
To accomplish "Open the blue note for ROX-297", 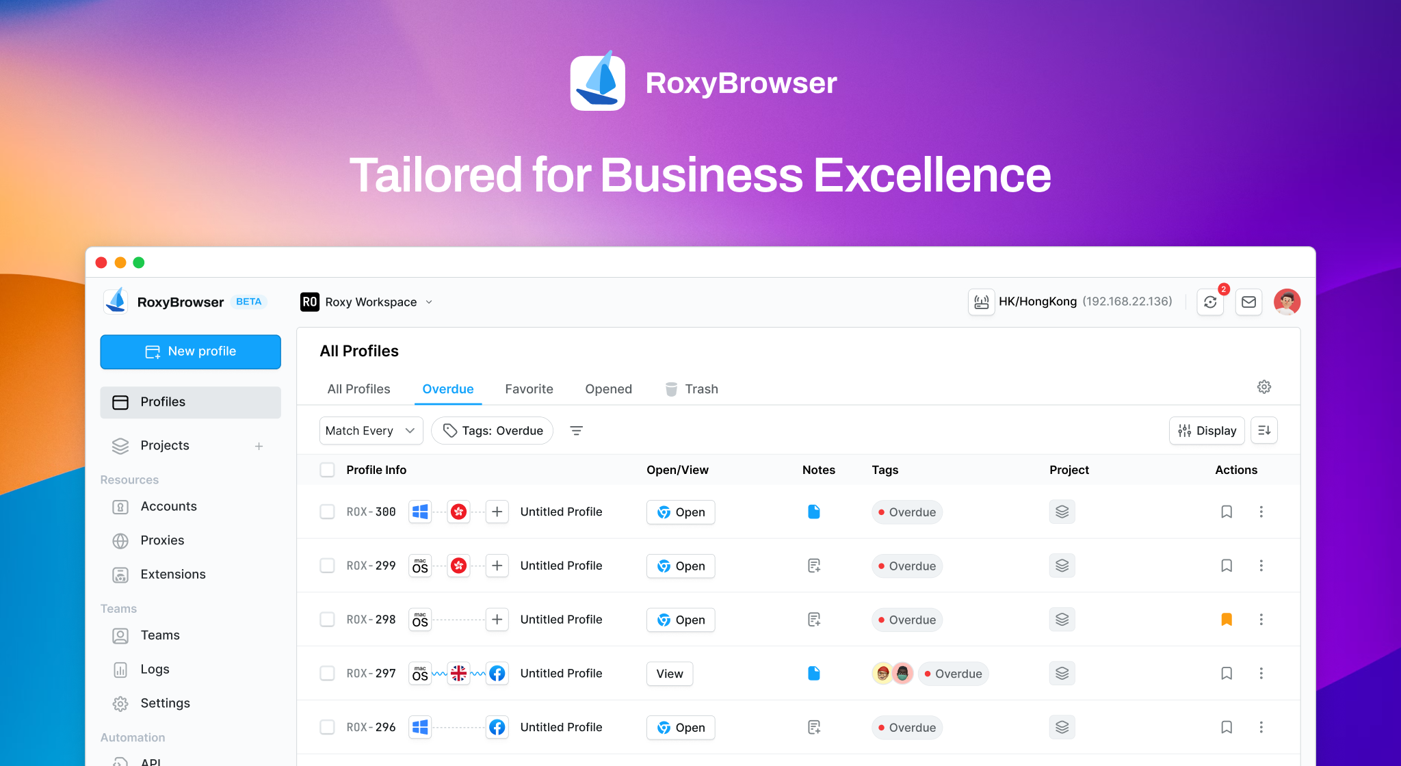I will [x=814, y=674].
